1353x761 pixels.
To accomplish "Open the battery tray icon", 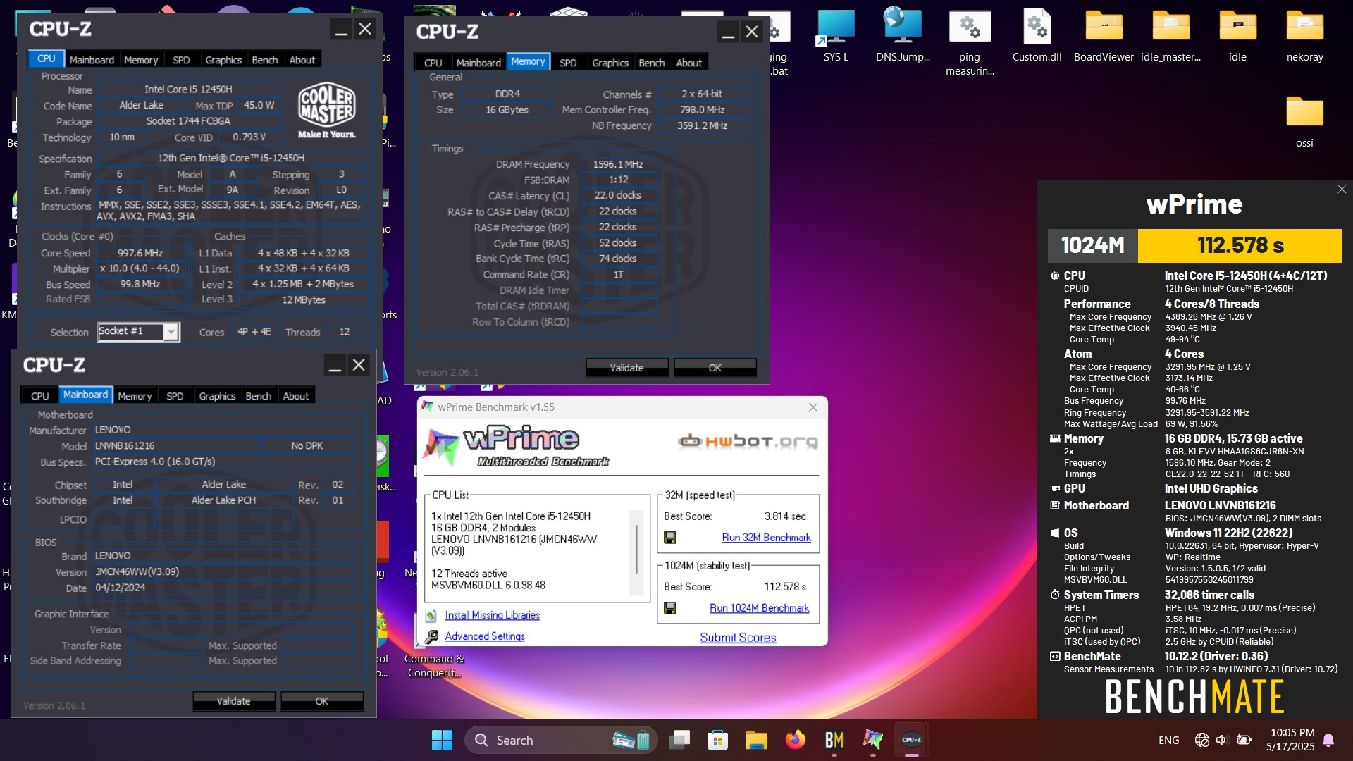I will [1244, 740].
